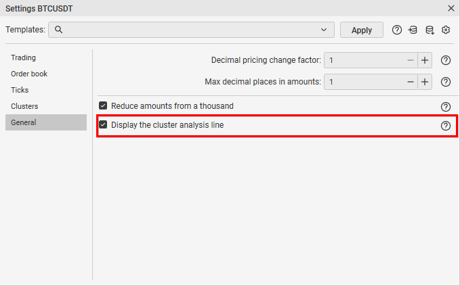Open template settings gear icon
The width and height of the screenshot is (460, 286).
446,30
